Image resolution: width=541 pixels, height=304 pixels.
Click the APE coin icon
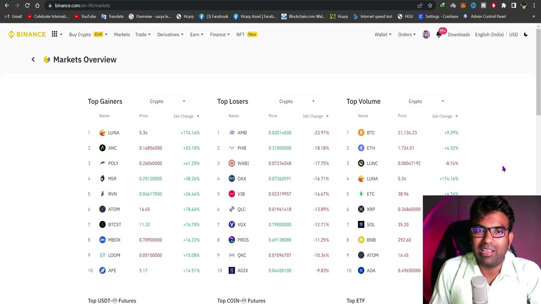click(102, 271)
